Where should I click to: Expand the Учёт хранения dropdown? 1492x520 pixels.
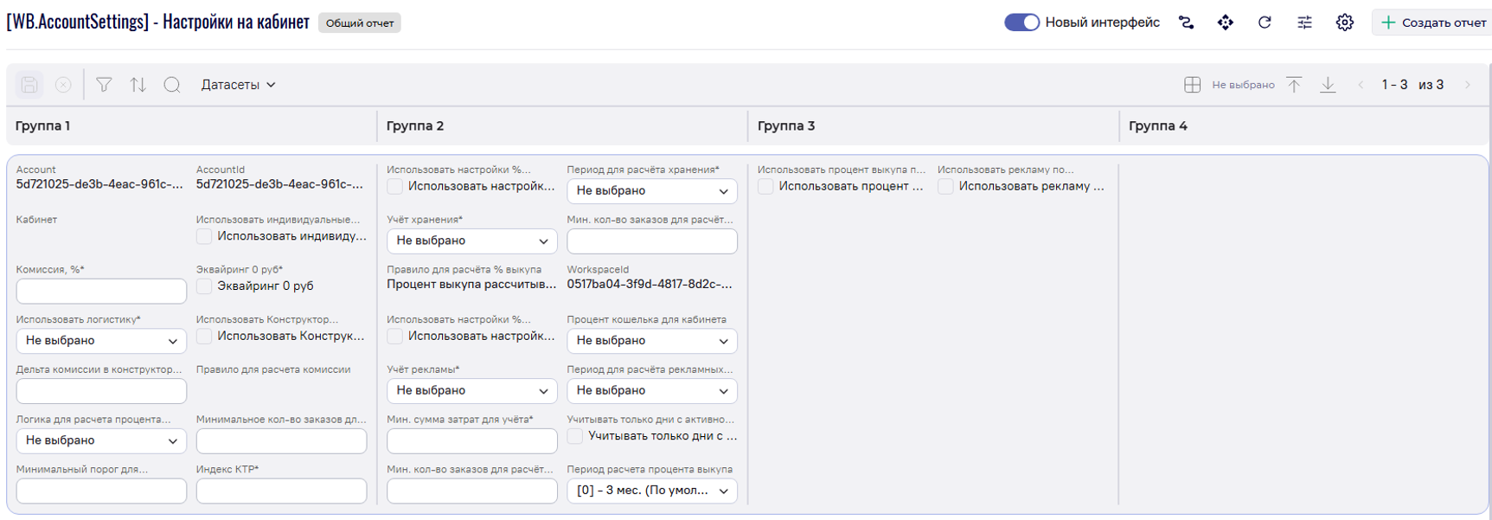tap(471, 241)
